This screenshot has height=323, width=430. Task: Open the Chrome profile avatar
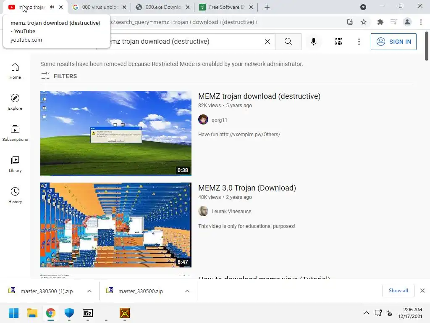click(407, 22)
